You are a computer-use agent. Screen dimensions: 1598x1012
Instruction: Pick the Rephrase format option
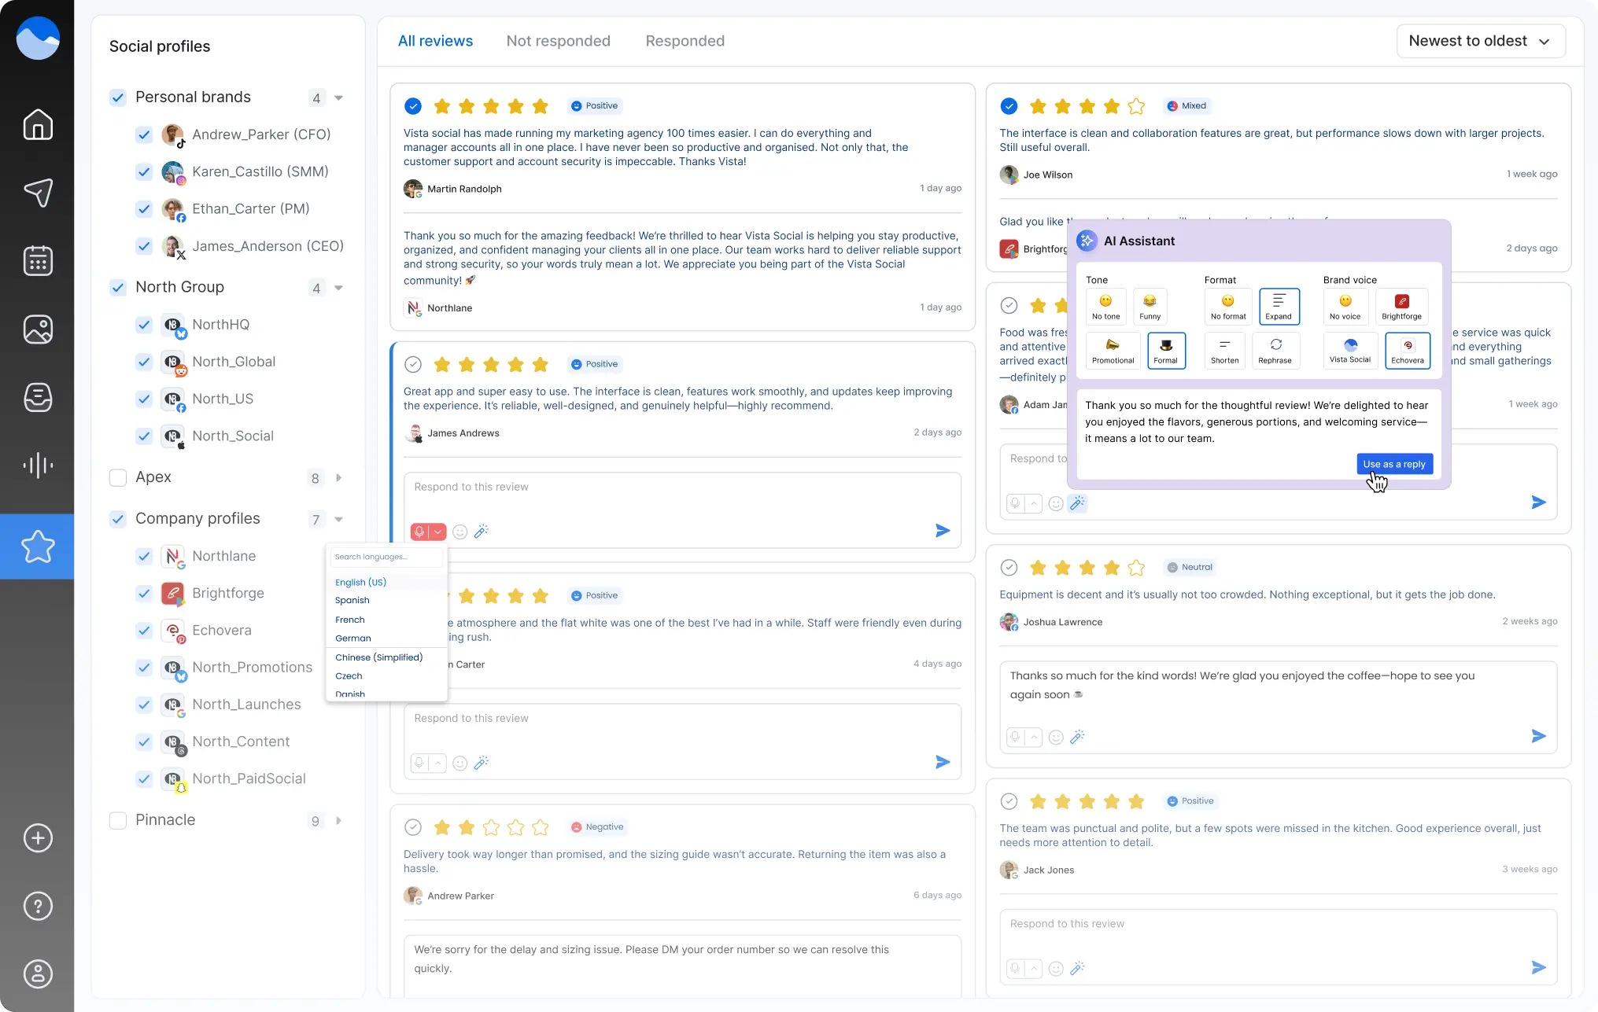coord(1275,350)
